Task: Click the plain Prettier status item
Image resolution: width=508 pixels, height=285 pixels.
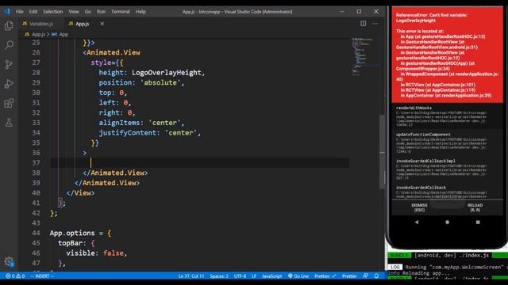Action: [x=349, y=276]
